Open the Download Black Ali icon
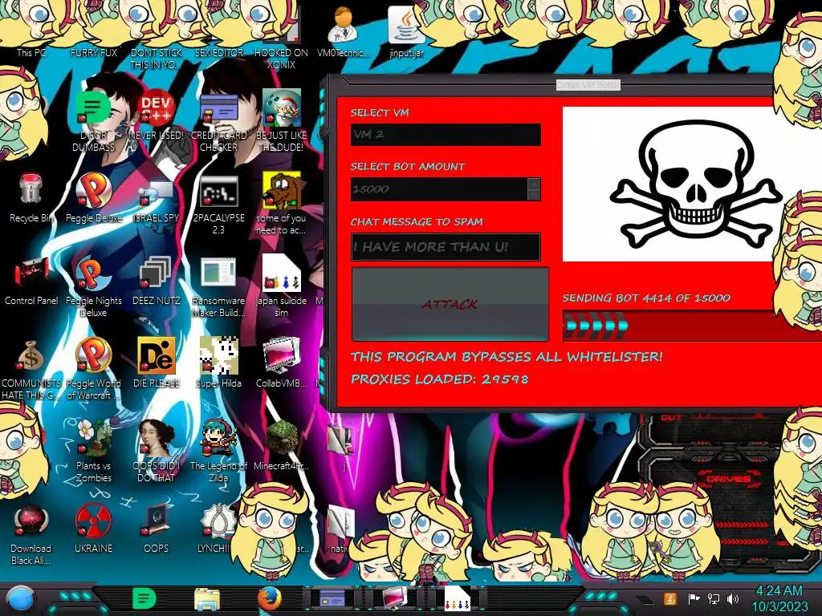822x616 pixels. [x=31, y=534]
